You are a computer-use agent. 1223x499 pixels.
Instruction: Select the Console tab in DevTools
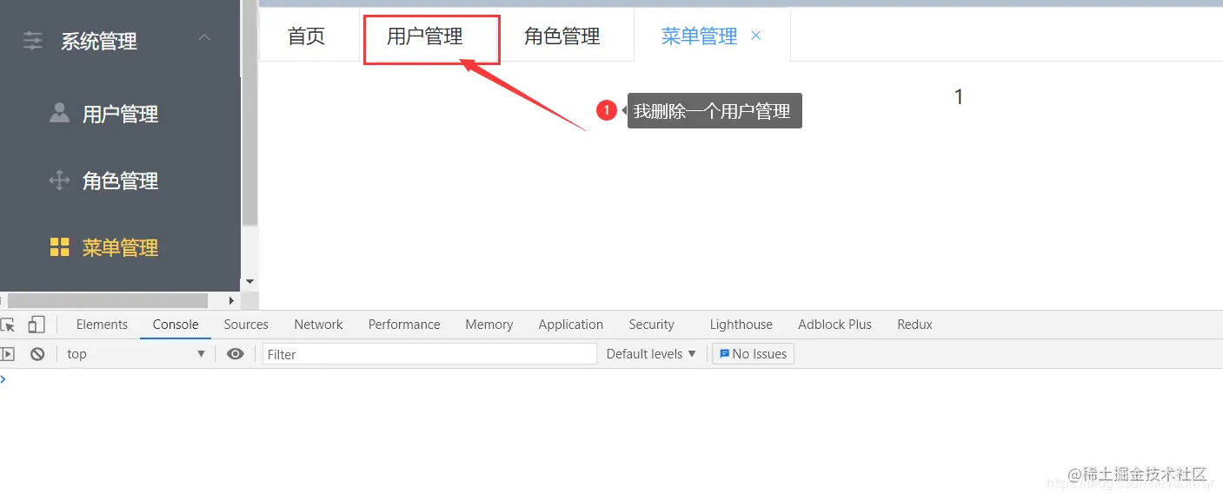[x=176, y=325]
